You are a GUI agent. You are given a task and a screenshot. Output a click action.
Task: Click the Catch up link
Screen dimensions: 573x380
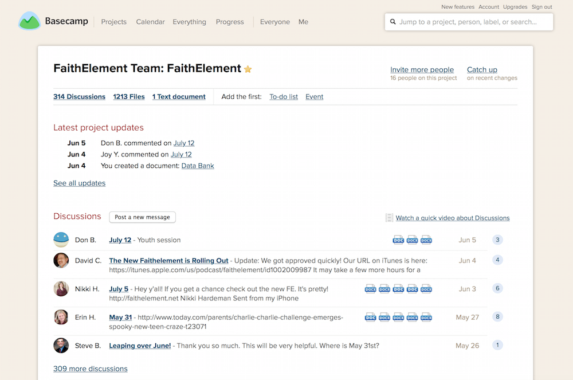(482, 69)
